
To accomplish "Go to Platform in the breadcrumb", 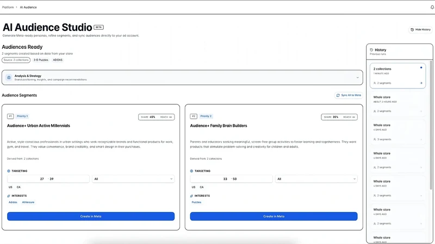I will coord(8,7).
